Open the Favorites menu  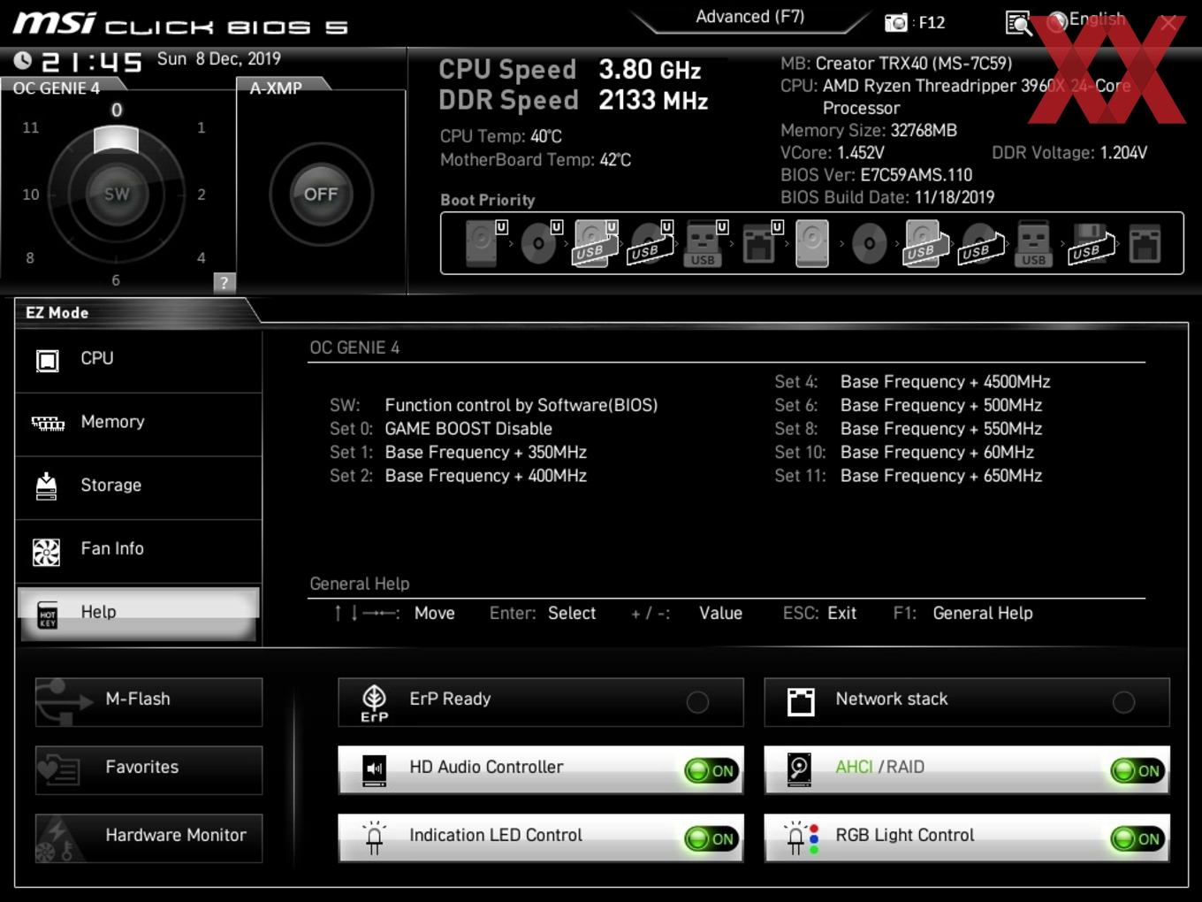click(x=148, y=769)
